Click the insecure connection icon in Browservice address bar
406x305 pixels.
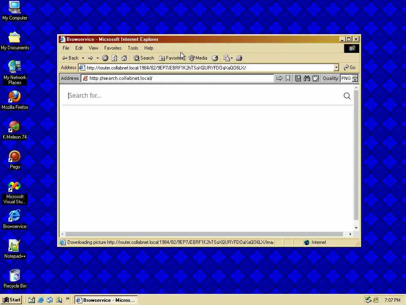pos(85,78)
